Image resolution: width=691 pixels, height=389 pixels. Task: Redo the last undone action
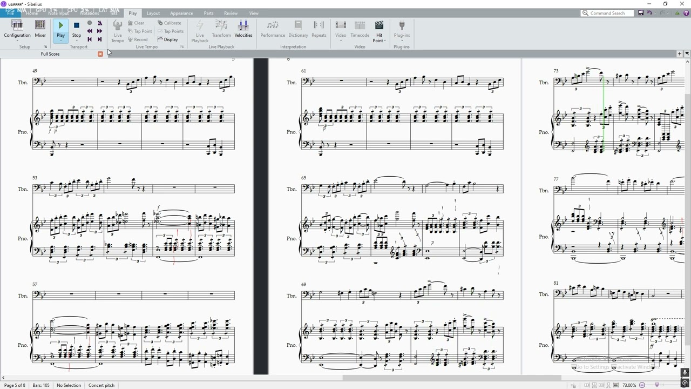coord(662,13)
